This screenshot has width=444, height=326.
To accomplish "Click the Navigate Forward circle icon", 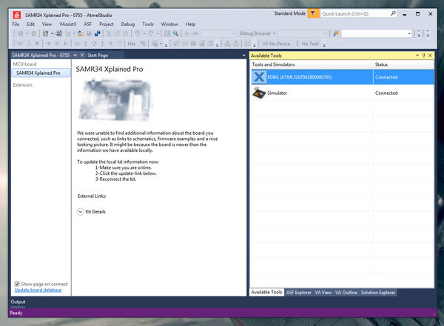I will click(x=34, y=33).
